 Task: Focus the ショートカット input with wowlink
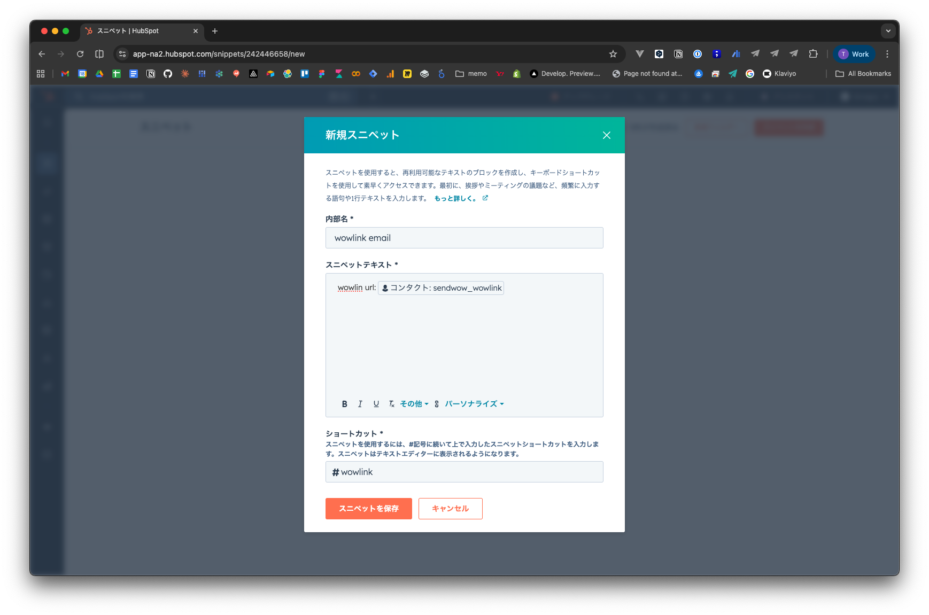coord(464,472)
